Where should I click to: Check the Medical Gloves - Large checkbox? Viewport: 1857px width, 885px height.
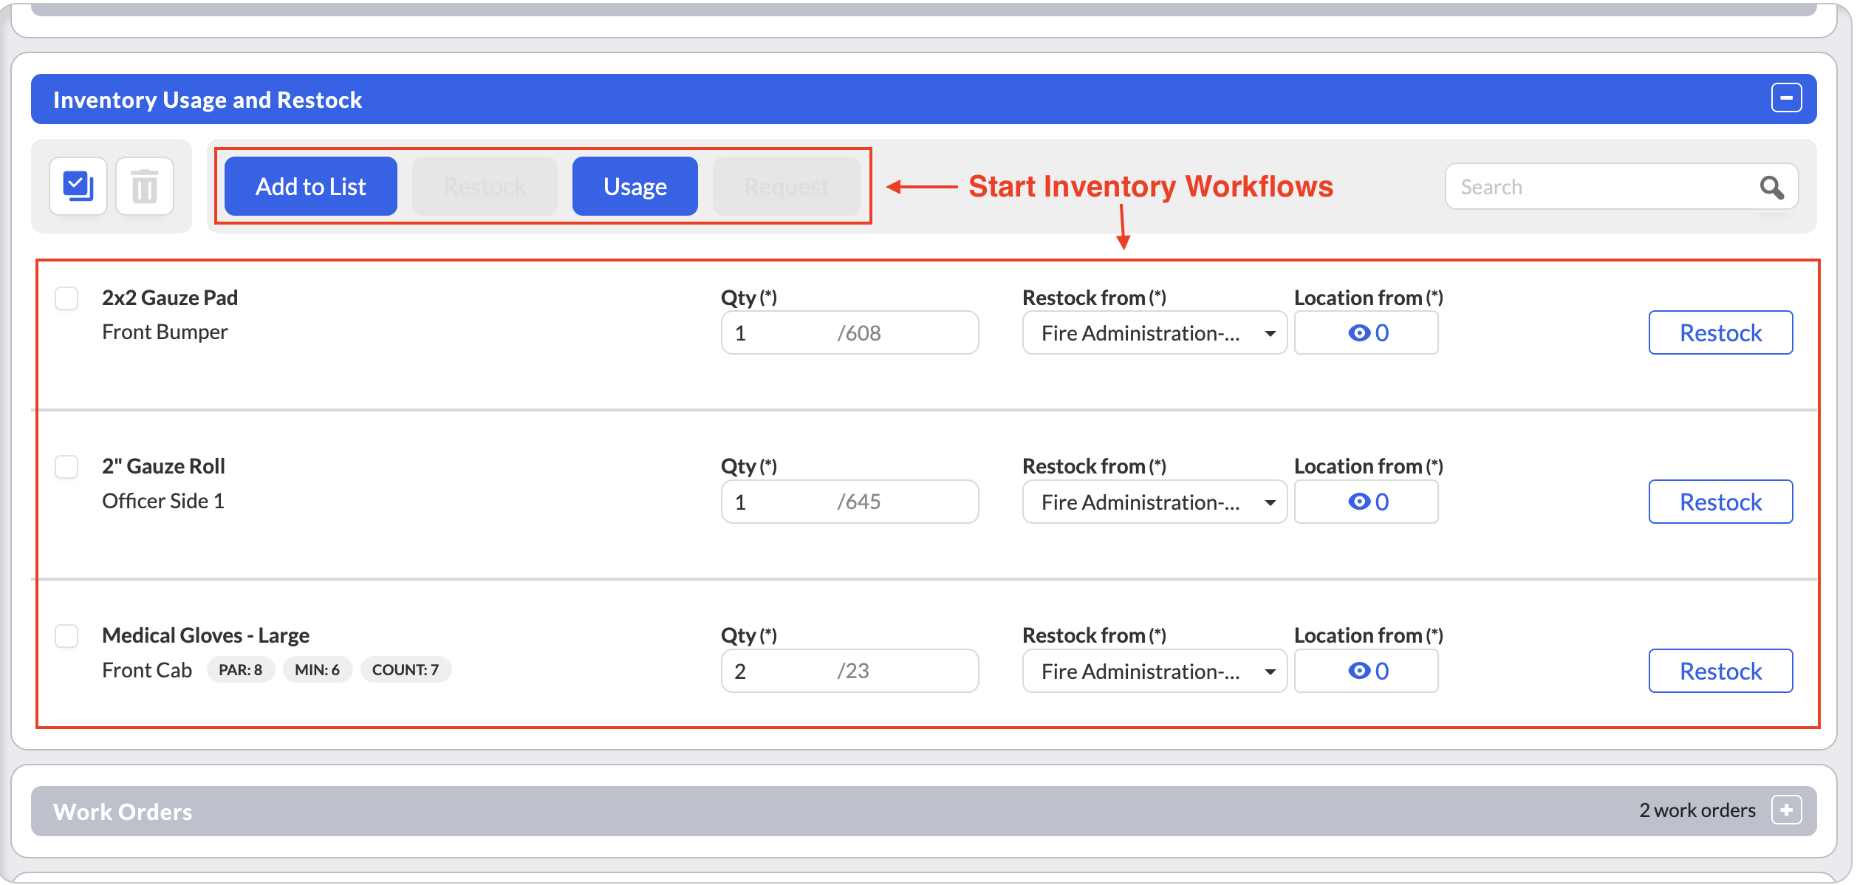pos(67,636)
